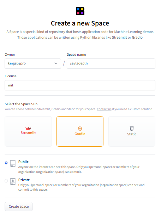
Task: Click the Streamlit crown icon
Action: click(28, 128)
